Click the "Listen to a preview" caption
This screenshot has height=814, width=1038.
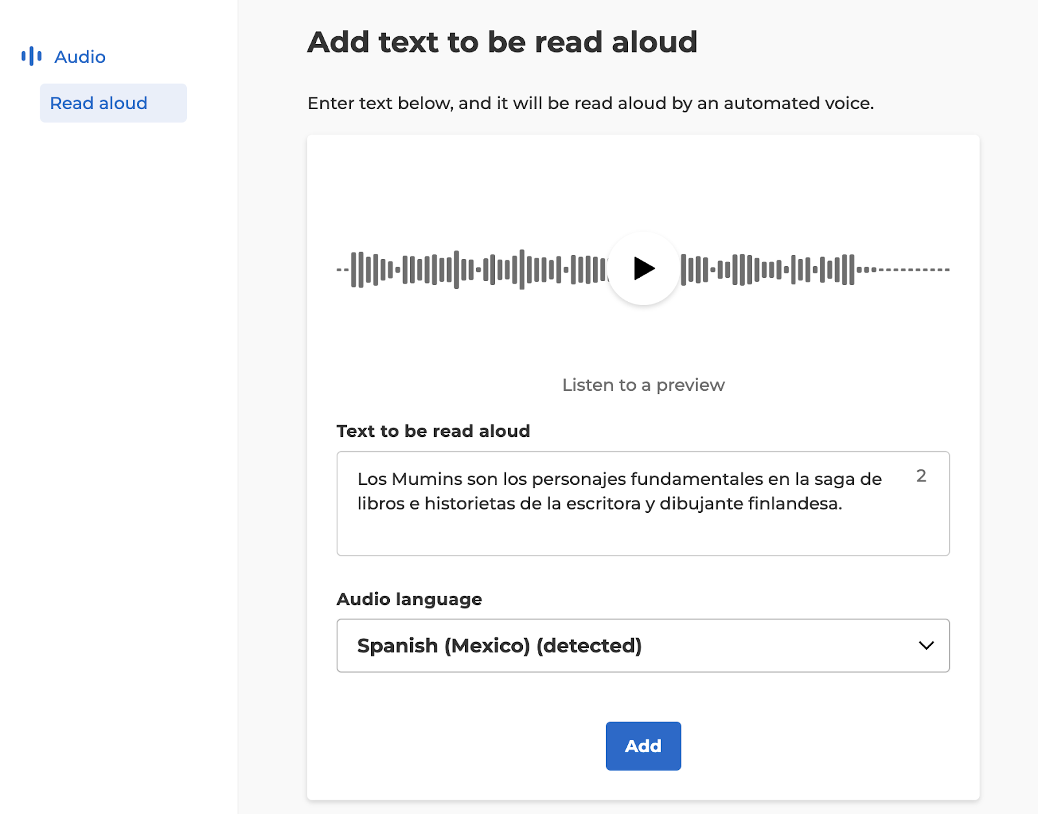pyautogui.click(x=643, y=385)
